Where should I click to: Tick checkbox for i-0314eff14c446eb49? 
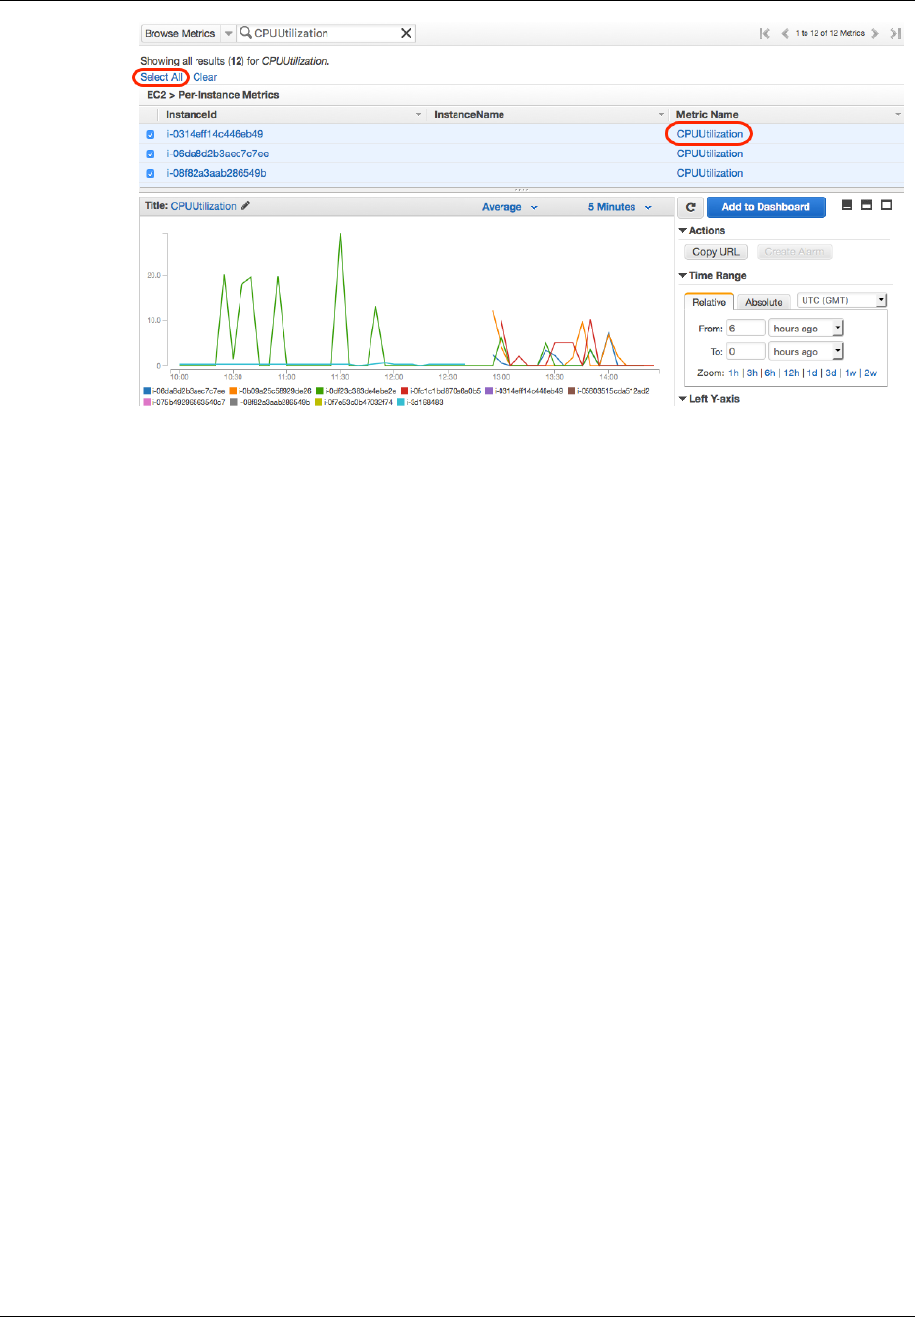151,135
